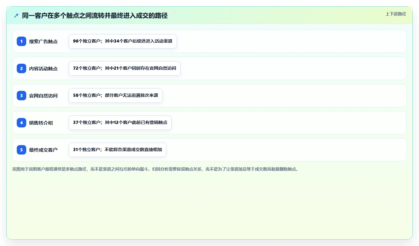This screenshot has width=419, height=246.
Task: Select step badge number 4
Action: click(22, 123)
